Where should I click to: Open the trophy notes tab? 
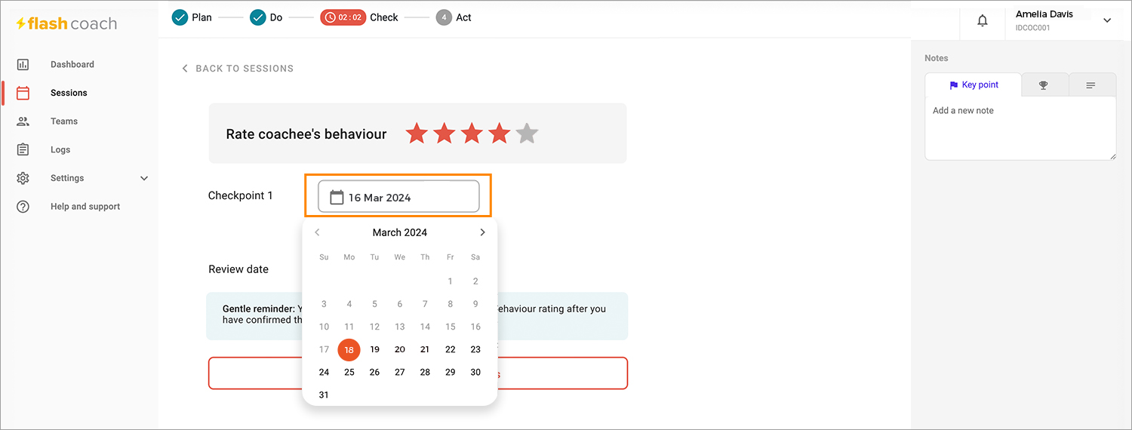1044,85
